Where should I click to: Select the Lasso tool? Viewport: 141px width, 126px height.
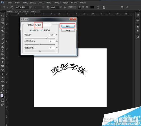(x=3, y=24)
